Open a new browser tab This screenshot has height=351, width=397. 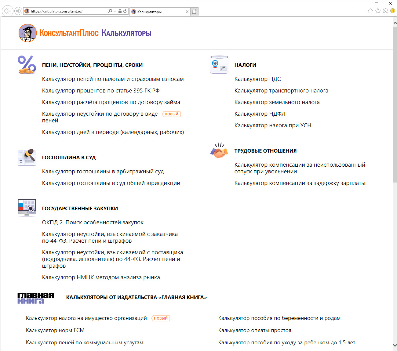coord(195,12)
